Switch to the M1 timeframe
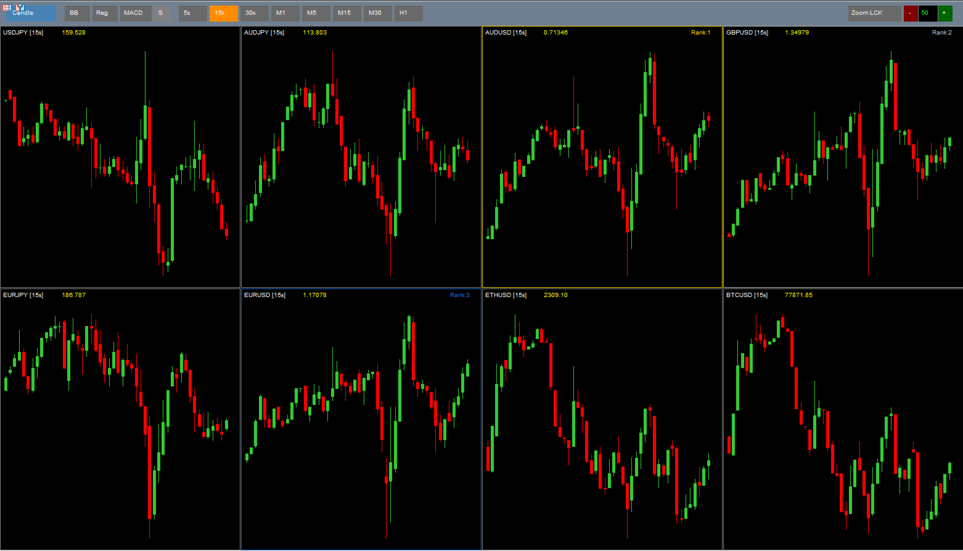 pos(285,14)
